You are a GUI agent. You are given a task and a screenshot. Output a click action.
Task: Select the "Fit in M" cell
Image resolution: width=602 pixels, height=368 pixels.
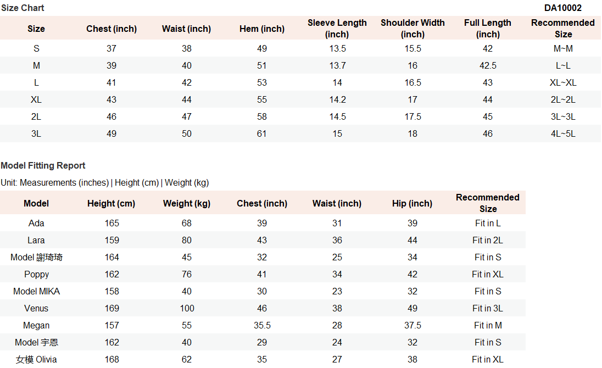tap(488, 326)
